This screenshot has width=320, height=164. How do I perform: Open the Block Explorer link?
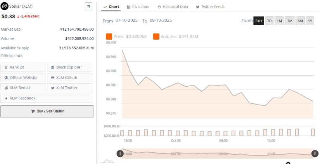pyautogui.click(x=70, y=67)
